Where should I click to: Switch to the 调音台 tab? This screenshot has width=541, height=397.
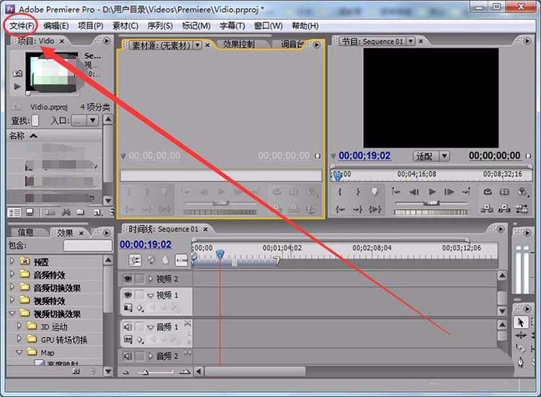[x=292, y=45]
